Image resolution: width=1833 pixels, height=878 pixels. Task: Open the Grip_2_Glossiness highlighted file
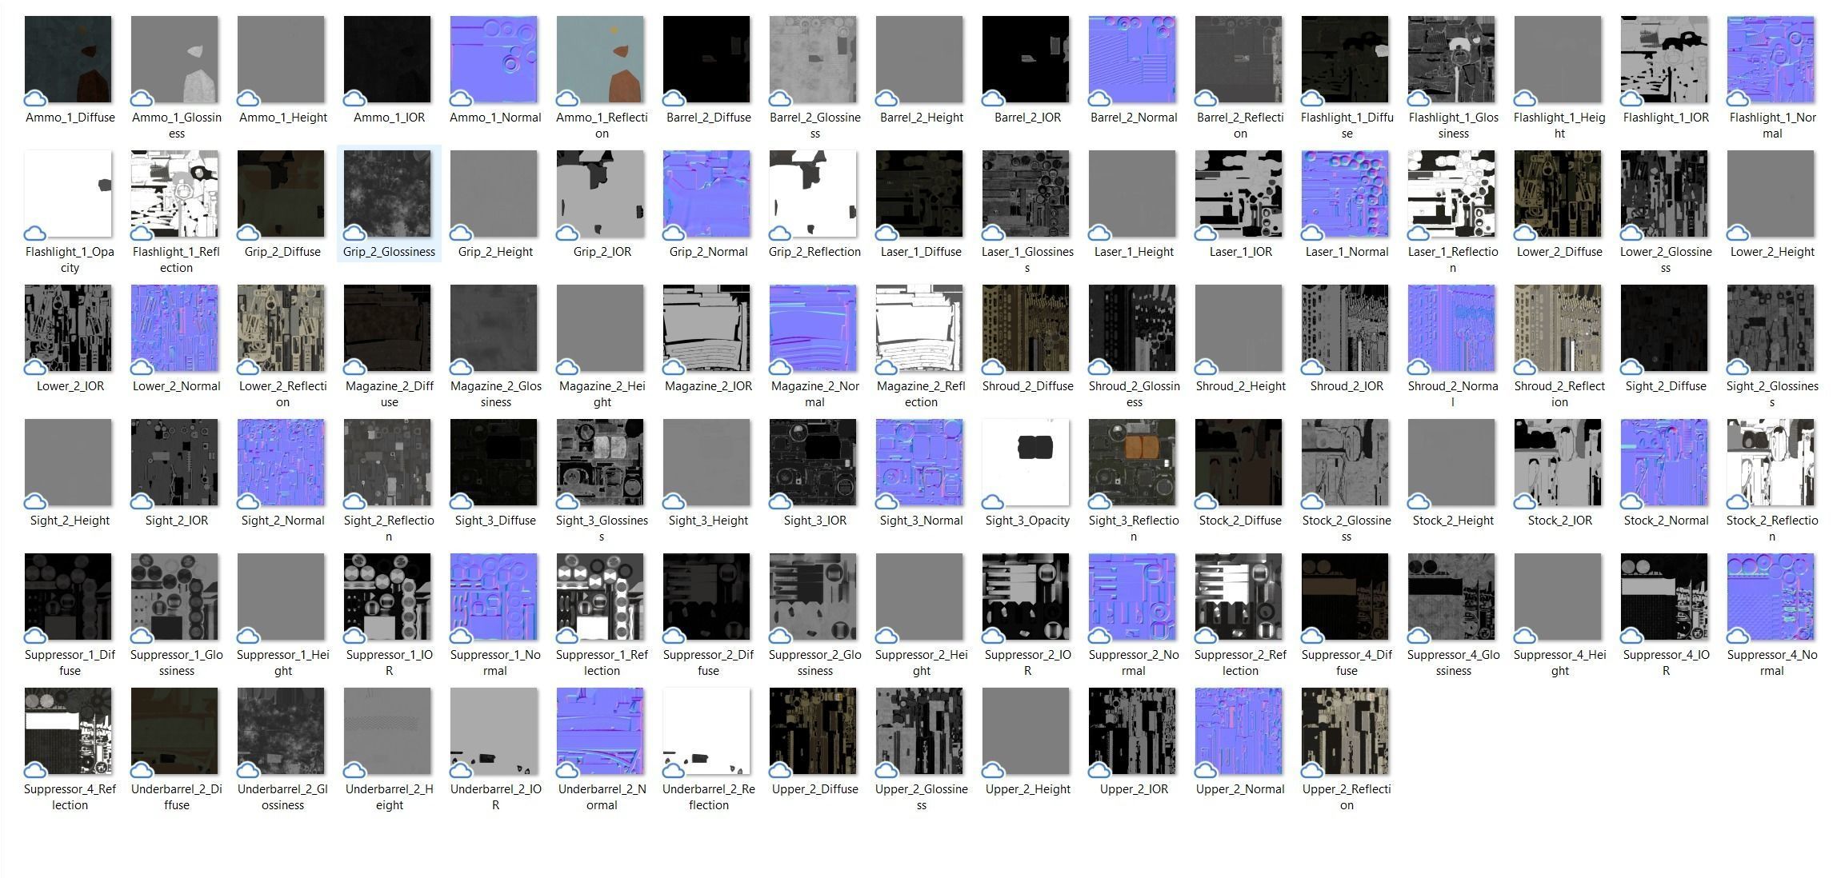(x=387, y=194)
